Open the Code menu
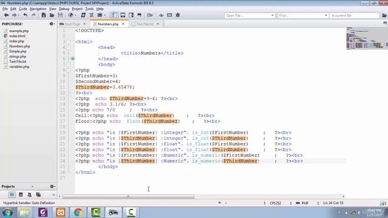 (x=23, y=8)
